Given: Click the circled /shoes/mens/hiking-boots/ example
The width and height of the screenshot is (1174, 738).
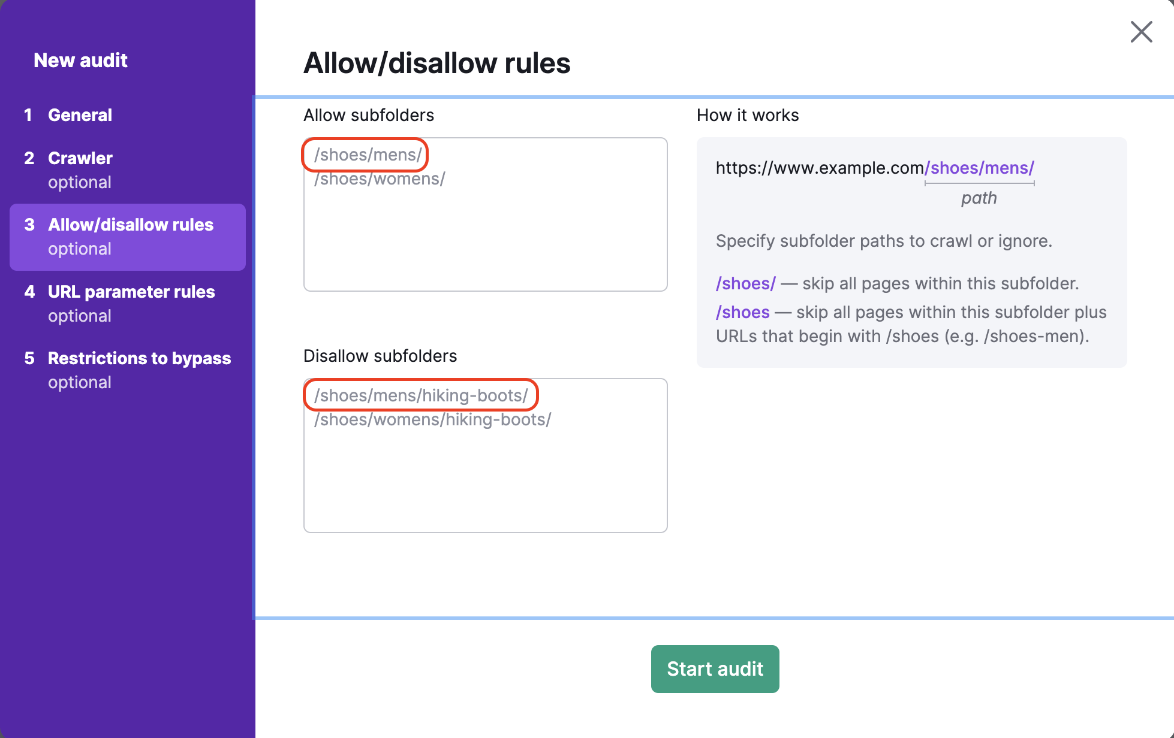Looking at the screenshot, I should pyautogui.click(x=420, y=395).
